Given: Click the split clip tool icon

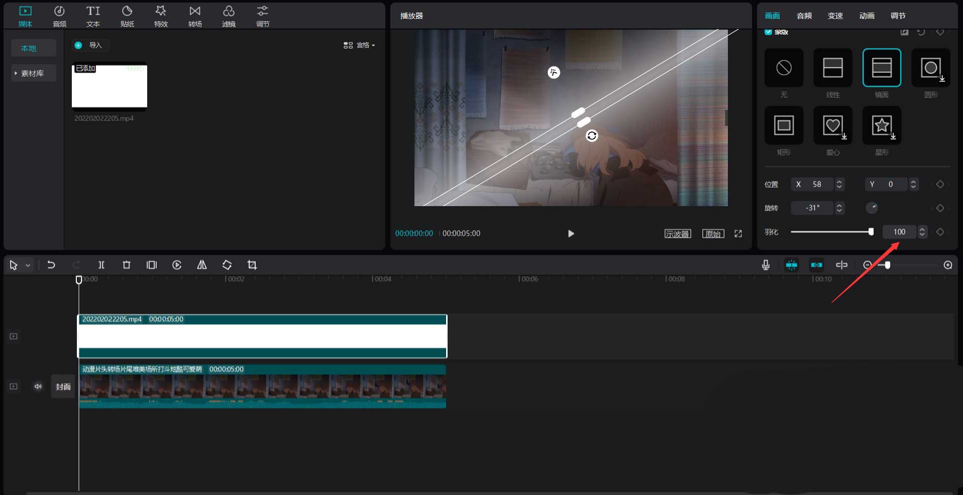Looking at the screenshot, I should [x=101, y=265].
